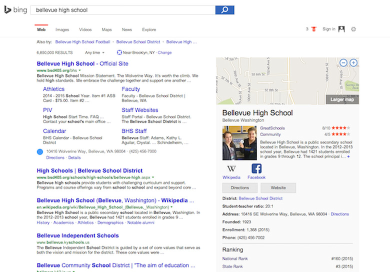Open the Facebook icon in school panel

[256, 168]
